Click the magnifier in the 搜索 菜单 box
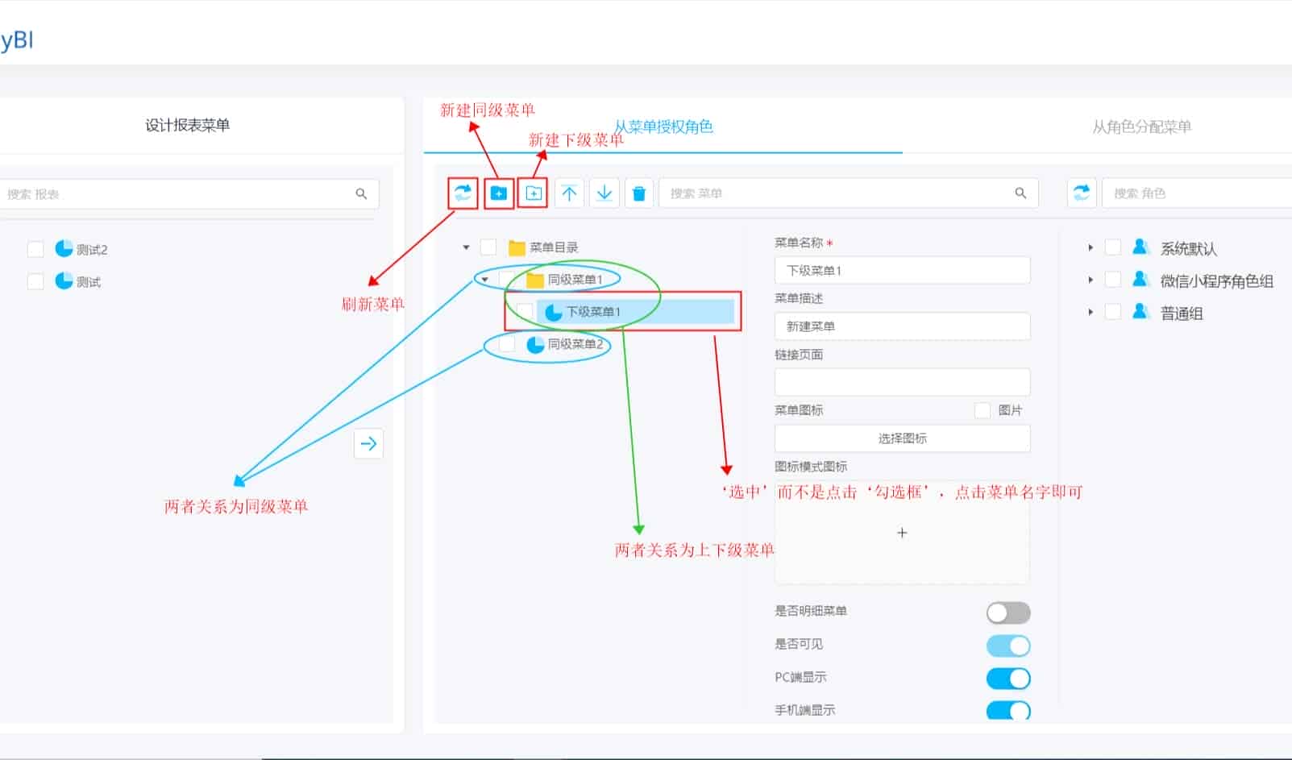 click(x=1020, y=193)
